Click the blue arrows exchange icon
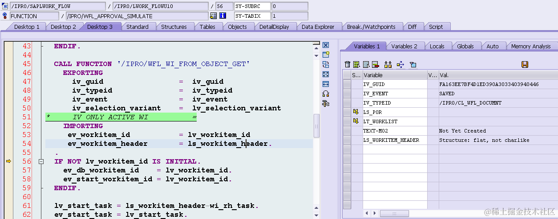The width and height of the screenshot is (558, 219). point(400,65)
